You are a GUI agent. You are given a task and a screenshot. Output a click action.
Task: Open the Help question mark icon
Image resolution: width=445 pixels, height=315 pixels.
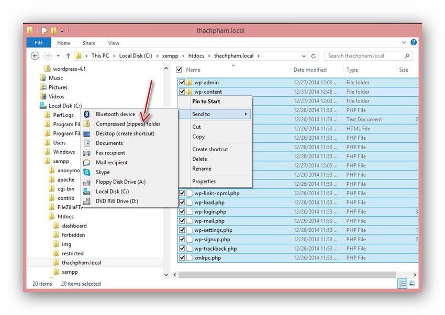(x=414, y=42)
